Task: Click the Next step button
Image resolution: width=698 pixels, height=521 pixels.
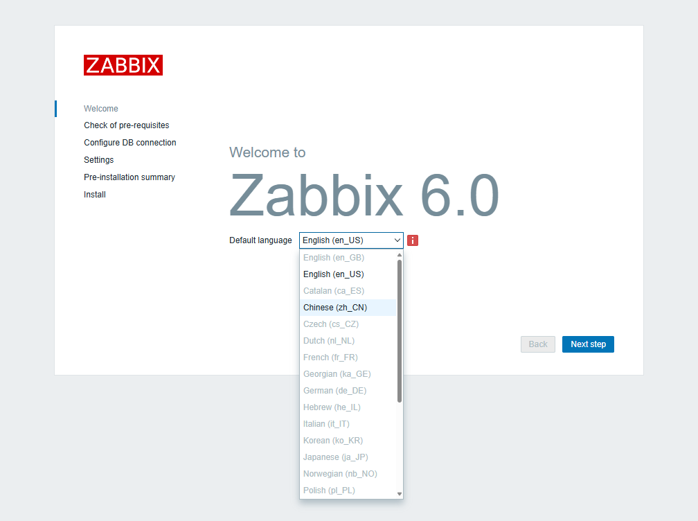Action: point(587,344)
